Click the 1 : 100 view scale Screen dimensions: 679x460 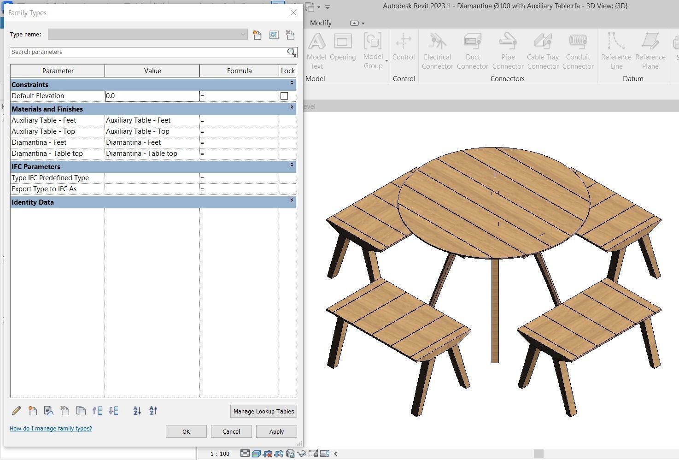[x=220, y=454]
